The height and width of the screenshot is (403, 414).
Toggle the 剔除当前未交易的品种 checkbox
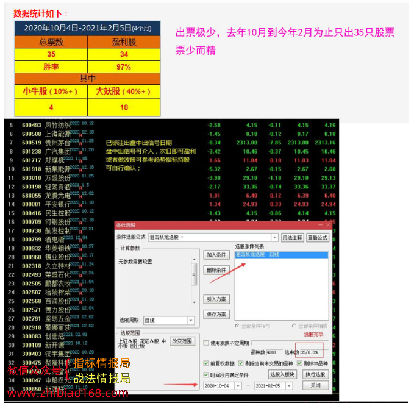(240, 363)
